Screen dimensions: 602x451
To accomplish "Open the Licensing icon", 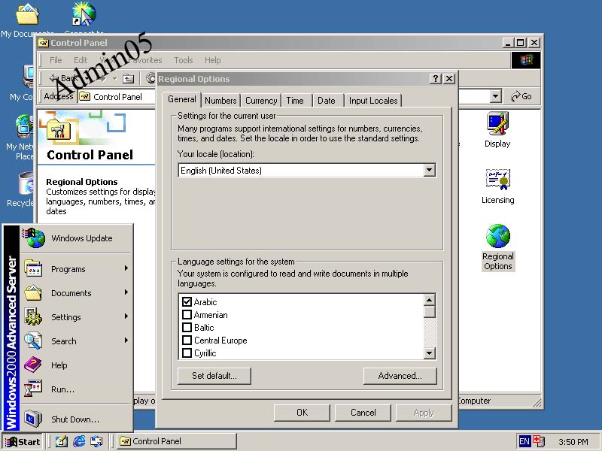I will pyautogui.click(x=497, y=180).
